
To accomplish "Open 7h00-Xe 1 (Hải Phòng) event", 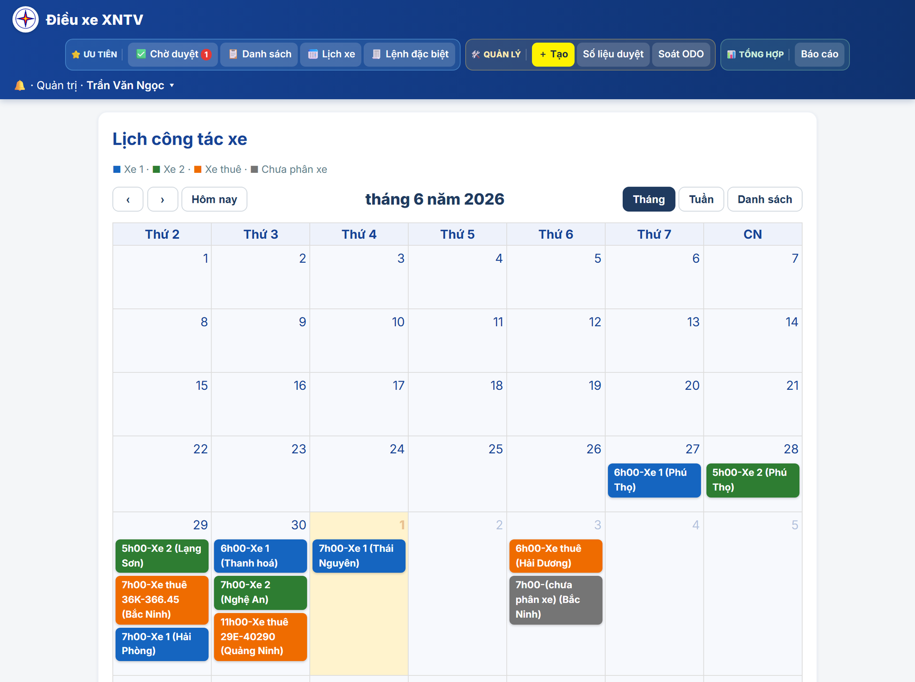I will 162,644.
